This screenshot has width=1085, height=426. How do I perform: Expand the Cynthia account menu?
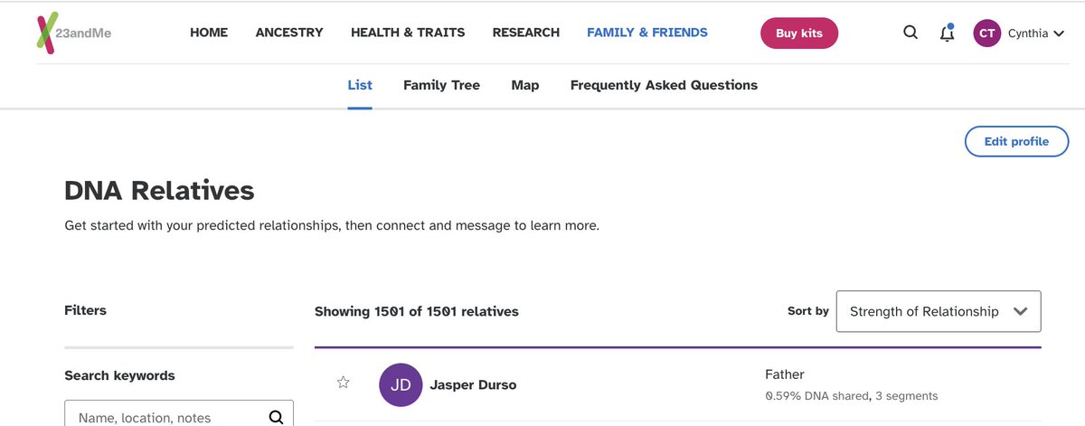click(1036, 33)
